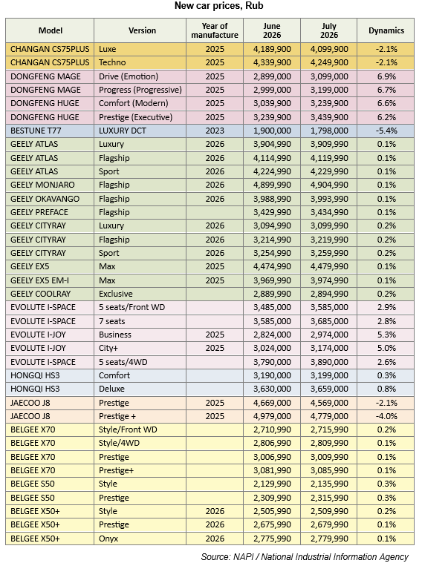Image resolution: width=422 pixels, height=563 pixels.
Task: Click the Model column header
Action: tap(50, 30)
